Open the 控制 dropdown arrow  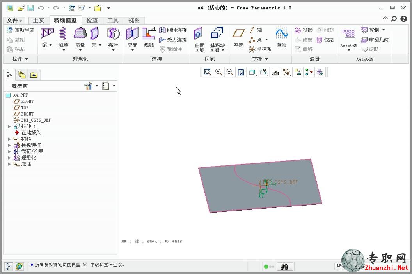(384, 30)
